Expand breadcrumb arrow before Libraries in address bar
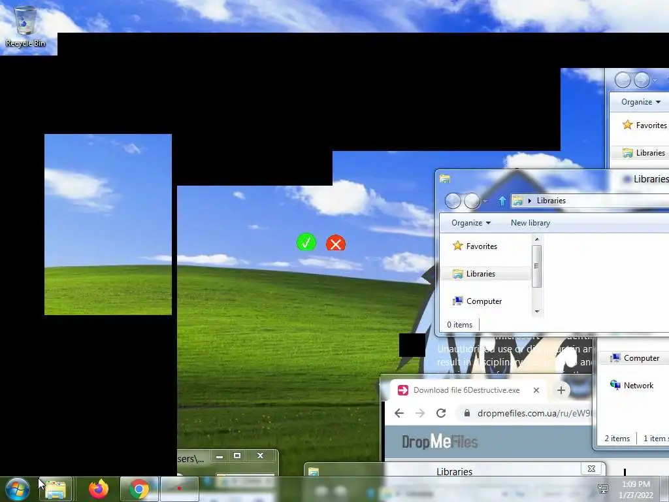Image resolution: width=669 pixels, height=502 pixels. (x=529, y=201)
